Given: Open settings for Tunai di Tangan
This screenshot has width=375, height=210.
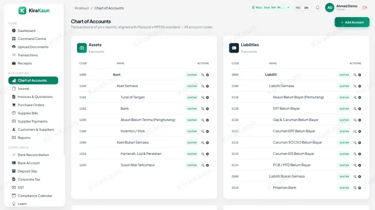Looking at the screenshot, I should [x=207, y=97].
